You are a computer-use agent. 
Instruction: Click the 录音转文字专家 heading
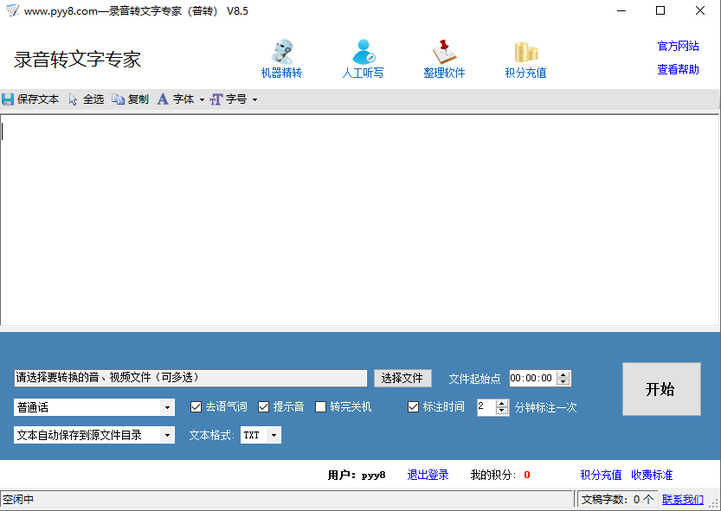(77, 60)
